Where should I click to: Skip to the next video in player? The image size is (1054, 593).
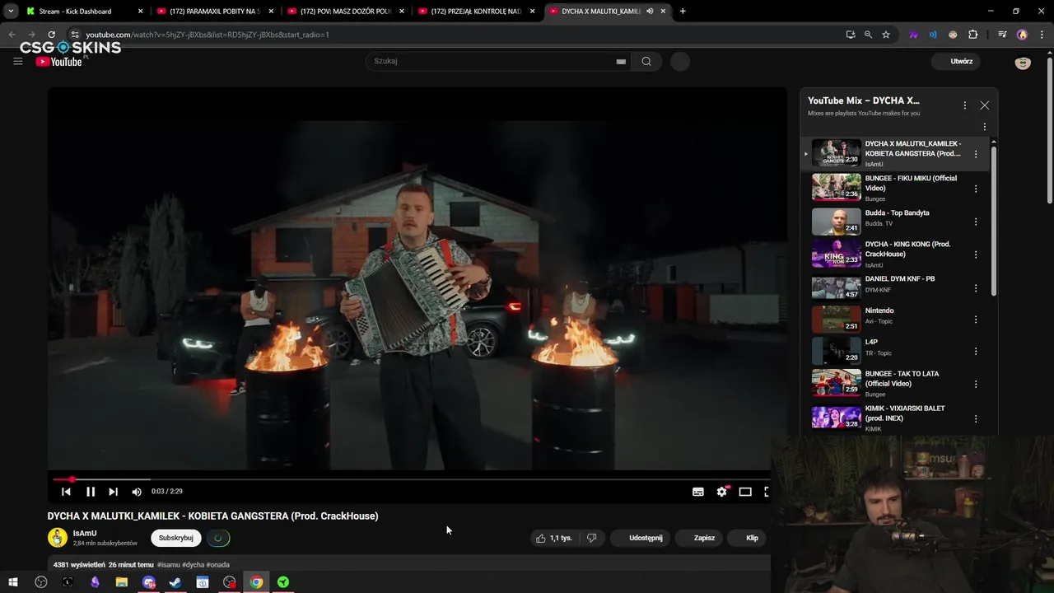(x=114, y=492)
